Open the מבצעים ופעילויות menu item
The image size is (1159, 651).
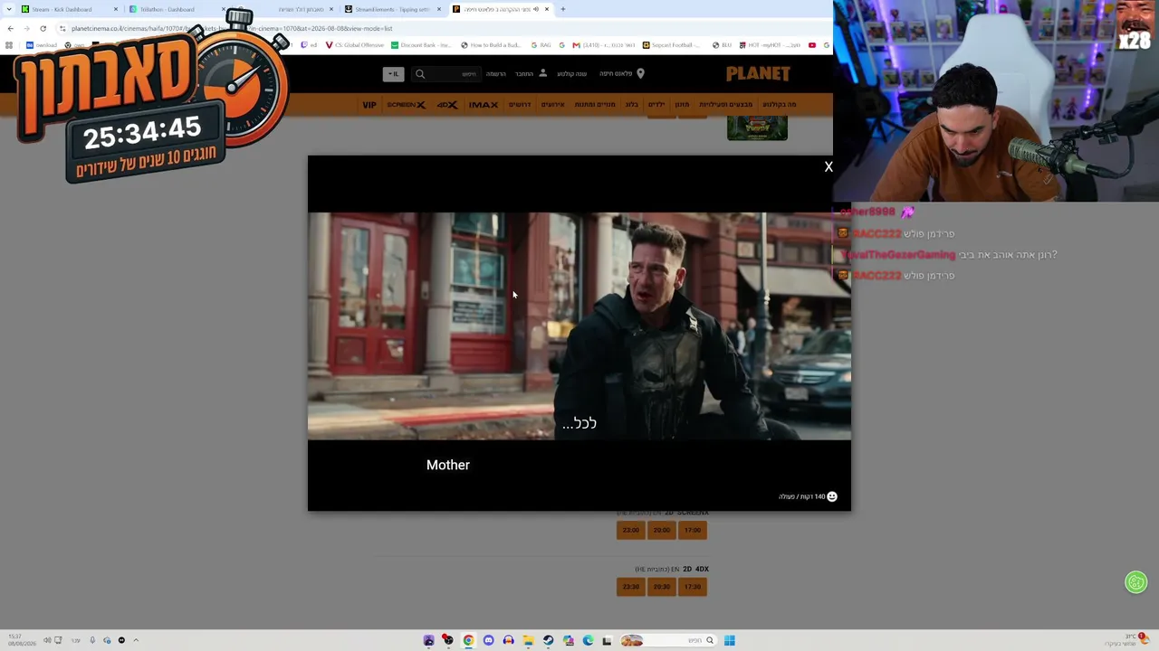coord(726,105)
